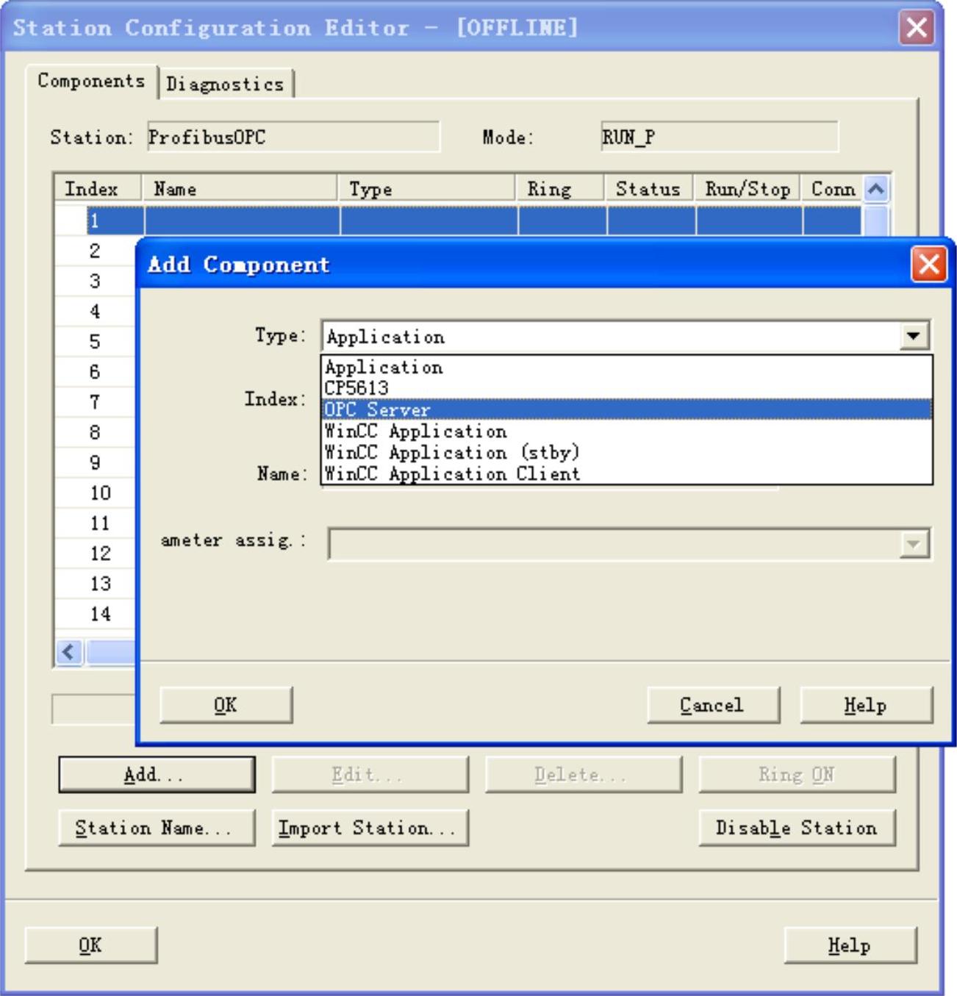Select index row 3 in the table
Screen dimensions: 957x996
pos(95,281)
